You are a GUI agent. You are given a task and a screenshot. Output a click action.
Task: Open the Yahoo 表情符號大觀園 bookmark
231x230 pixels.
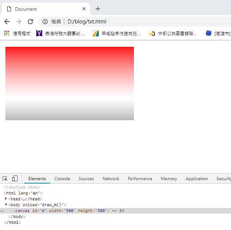coord(60,34)
